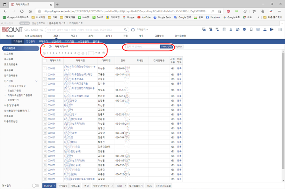Click the 등록 link for code 000076

coord(179,179)
